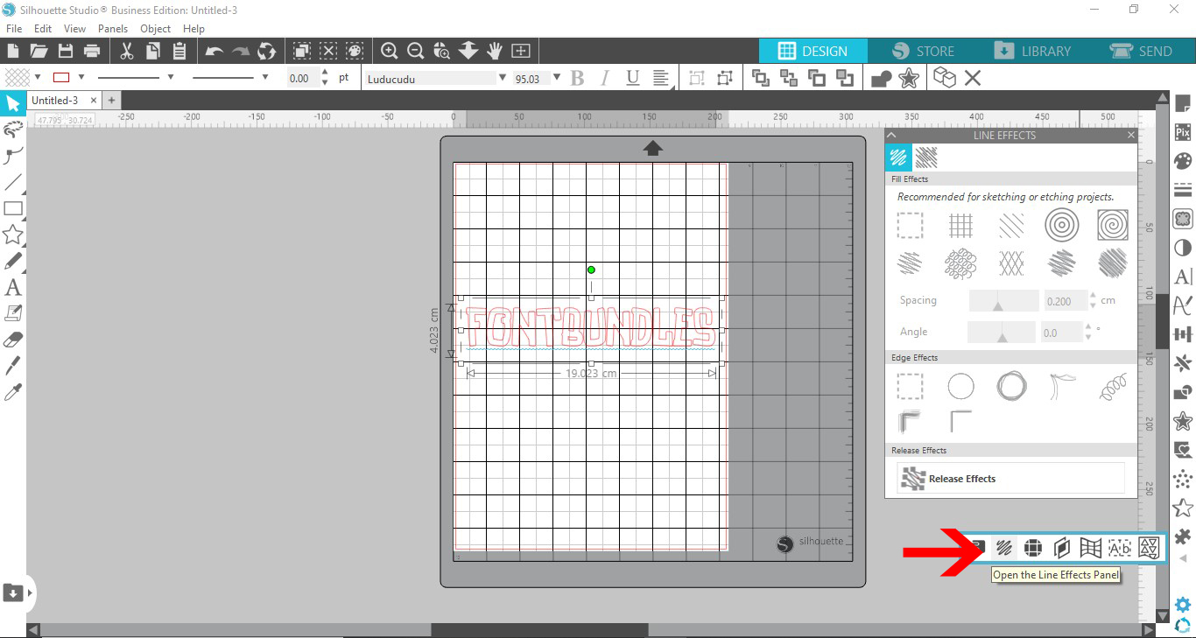Zoom in with the magnifier plus icon
This screenshot has width=1196, height=638.
[390, 51]
